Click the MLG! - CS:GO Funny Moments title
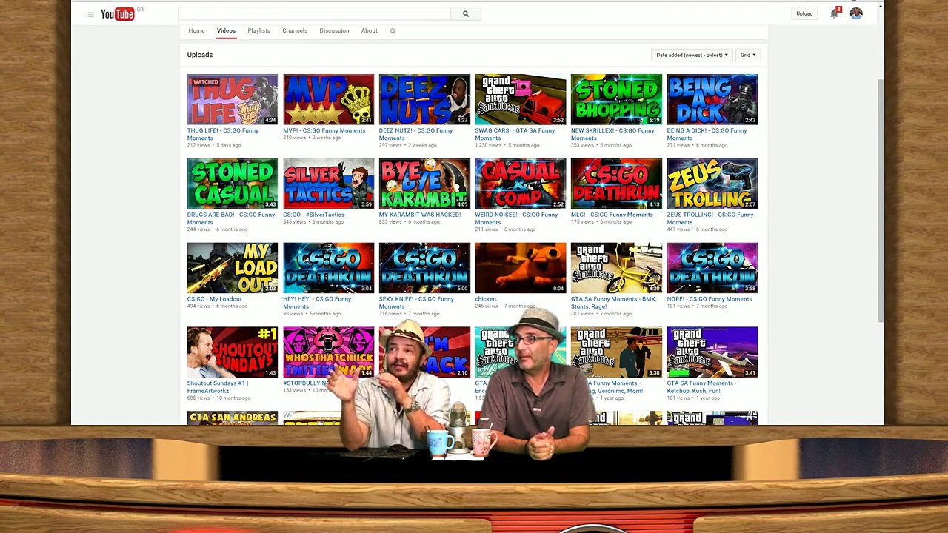 (612, 215)
